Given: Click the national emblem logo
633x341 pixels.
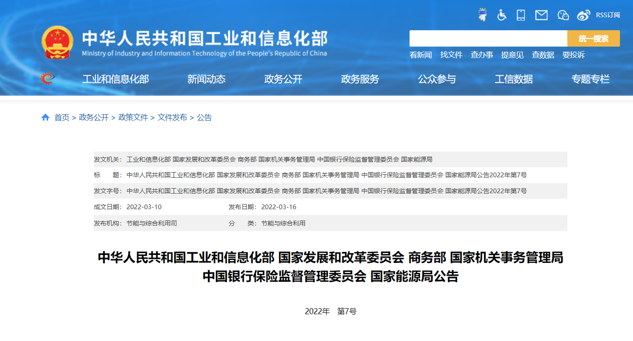Looking at the screenshot, I should (58, 43).
